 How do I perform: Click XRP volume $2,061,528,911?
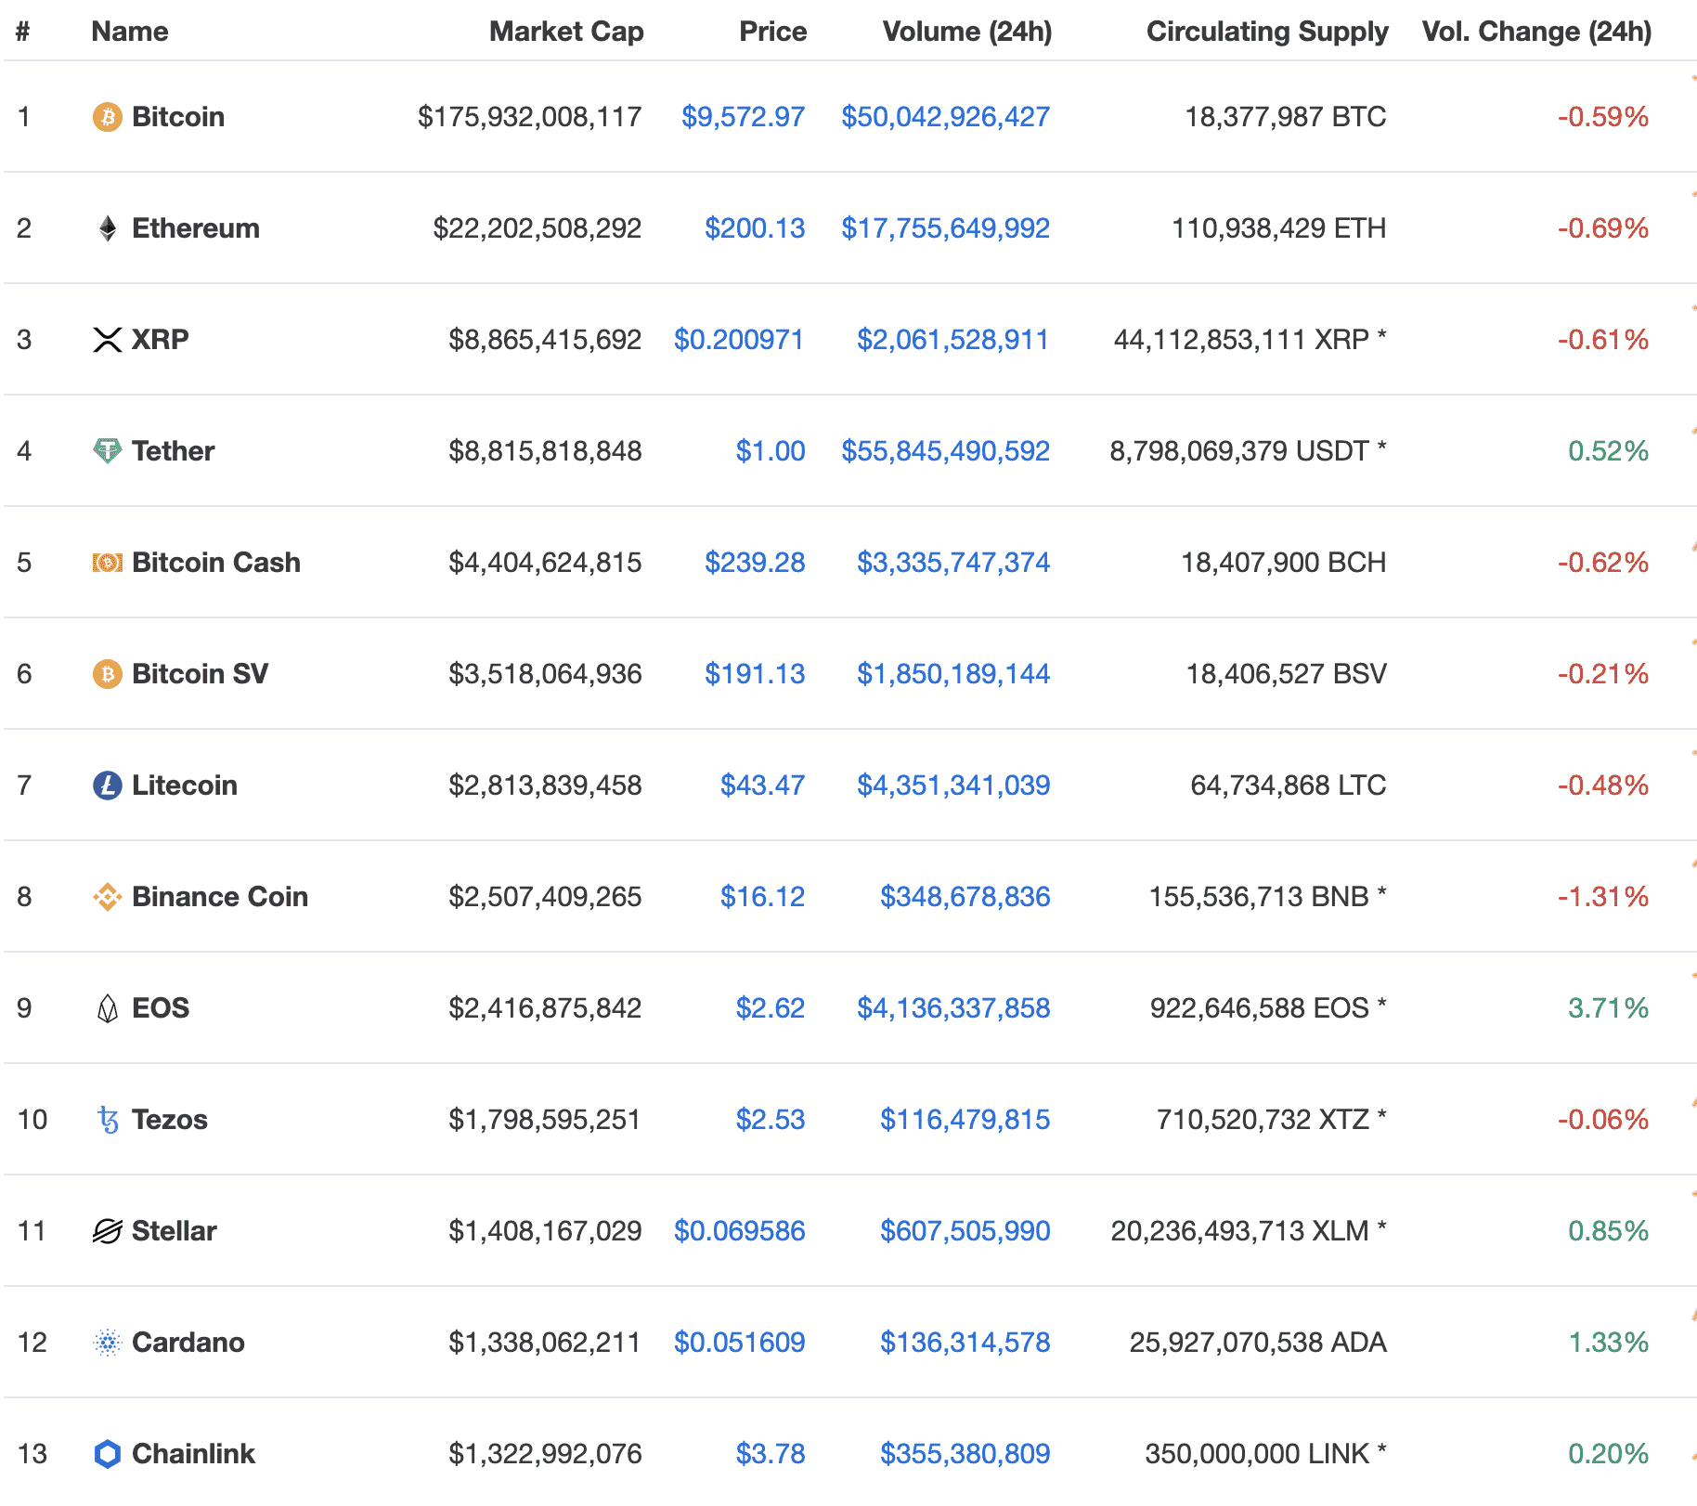click(952, 340)
